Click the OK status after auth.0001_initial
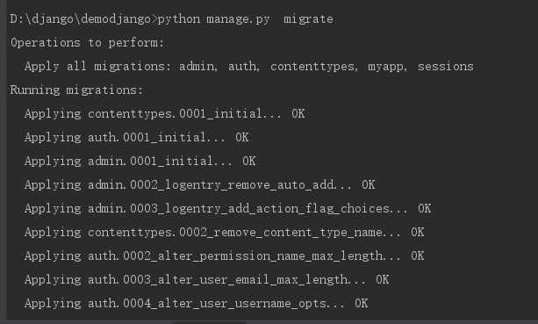This screenshot has width=538, height=324. tap(242, 137)
